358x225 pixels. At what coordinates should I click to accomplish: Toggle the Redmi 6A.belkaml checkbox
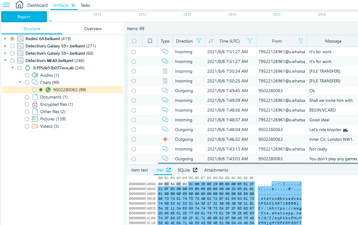click(12, 39)
